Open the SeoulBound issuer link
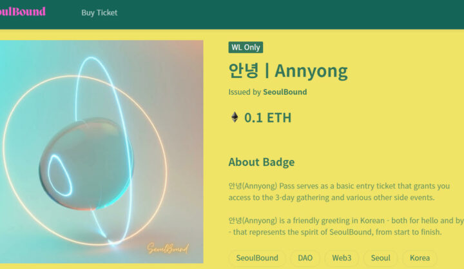The height and width of the screenshot is (269, 464). 285,92
